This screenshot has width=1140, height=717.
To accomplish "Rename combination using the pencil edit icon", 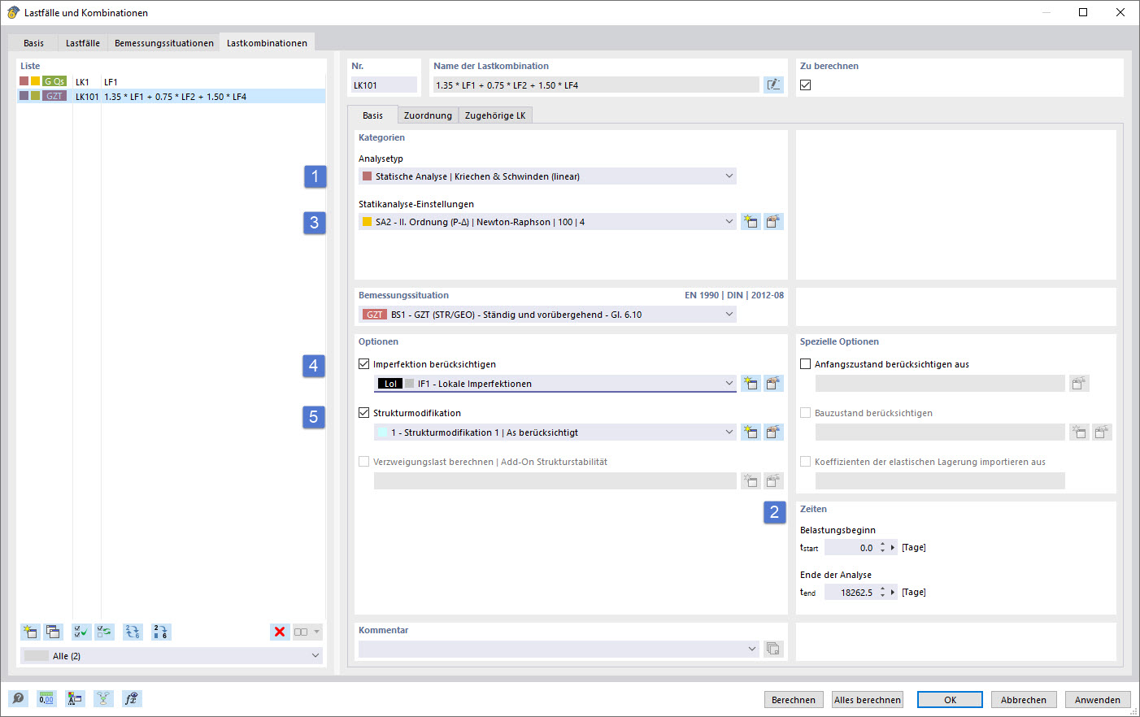I will coord(773,85).
